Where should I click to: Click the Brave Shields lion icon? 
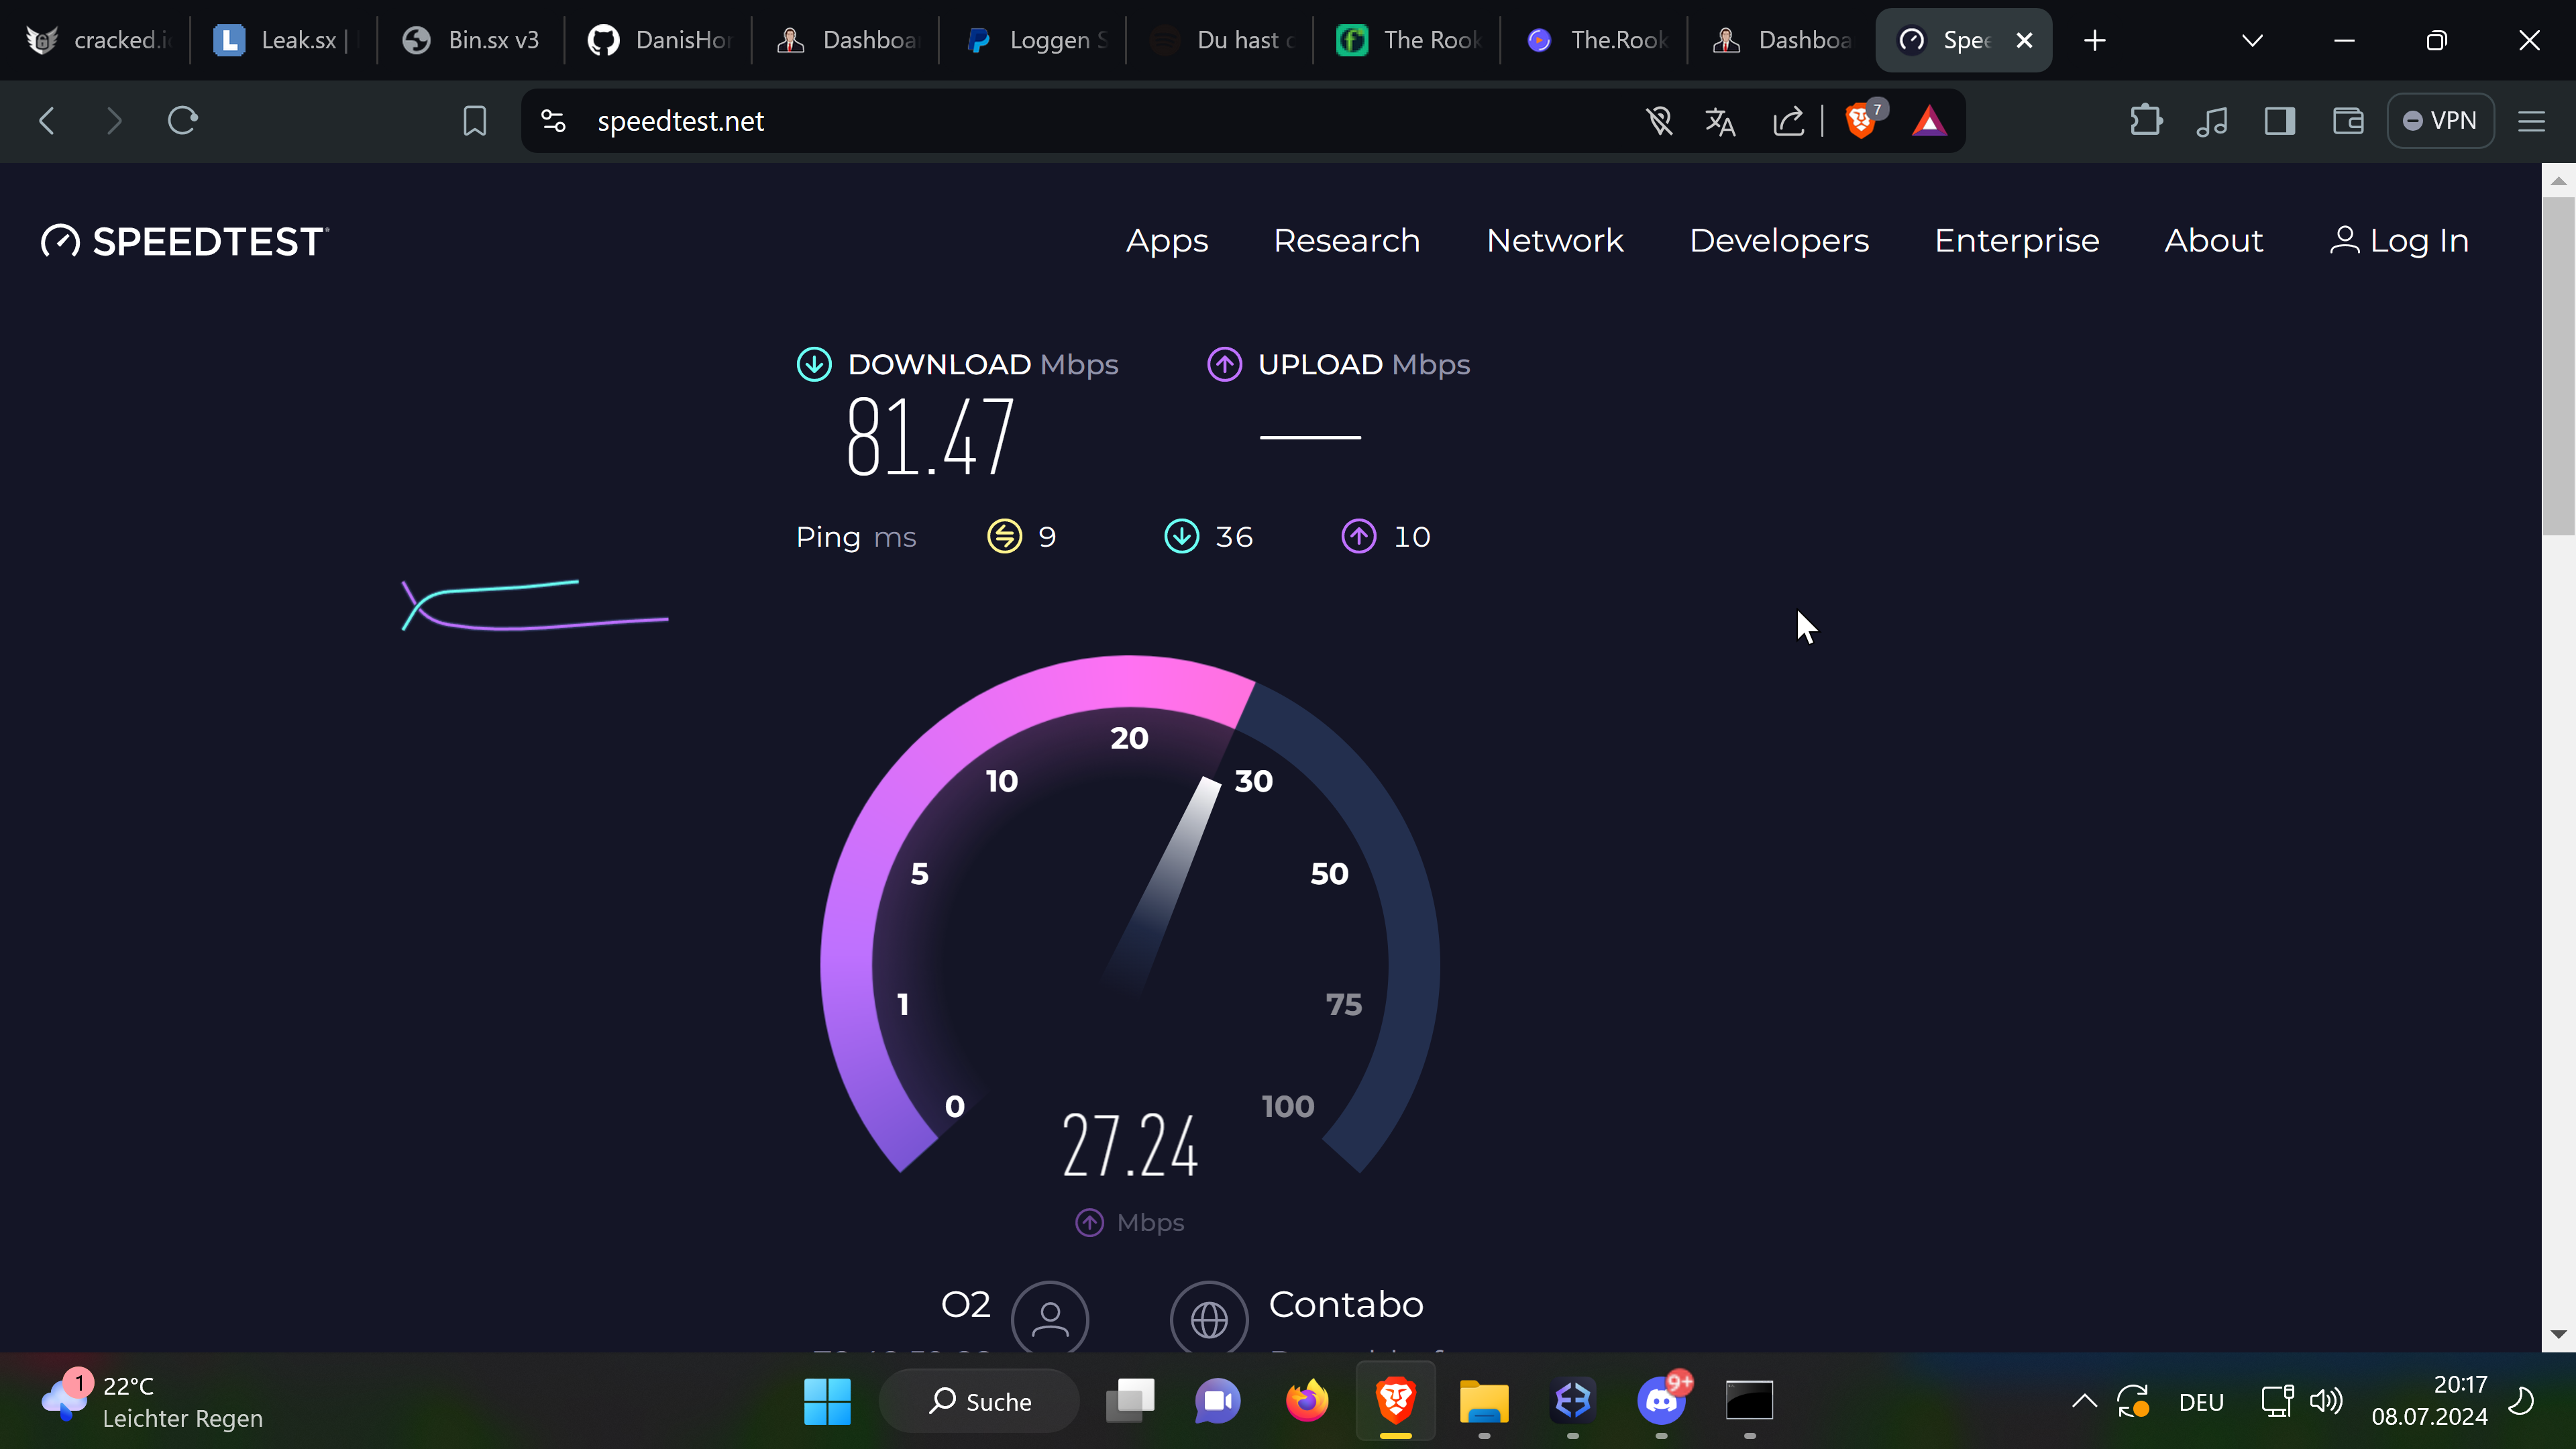point(1860,121)
